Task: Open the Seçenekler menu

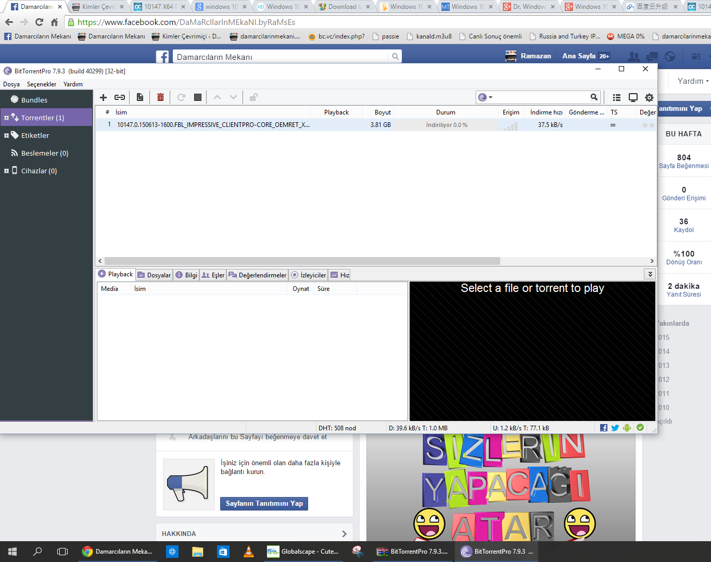Action: [x=42, y=84]
